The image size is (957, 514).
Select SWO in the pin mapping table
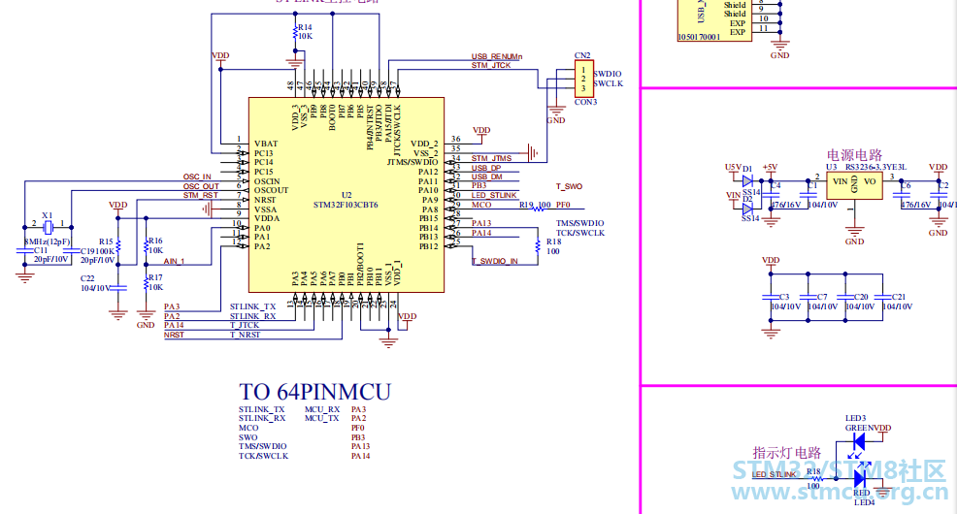(247, 437)
